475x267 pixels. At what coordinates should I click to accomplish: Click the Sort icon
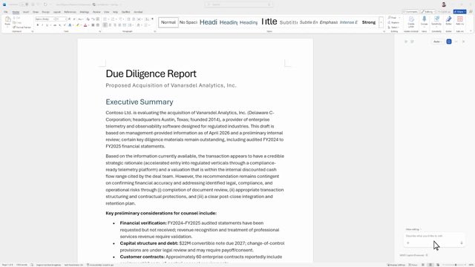(147, 19)
